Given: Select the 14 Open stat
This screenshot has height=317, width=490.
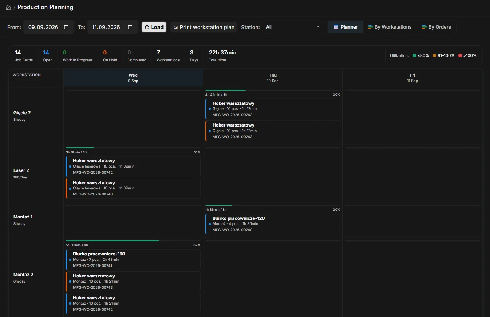Looking at the screenshot, I should pyautogui.click(x=48, y=56).
